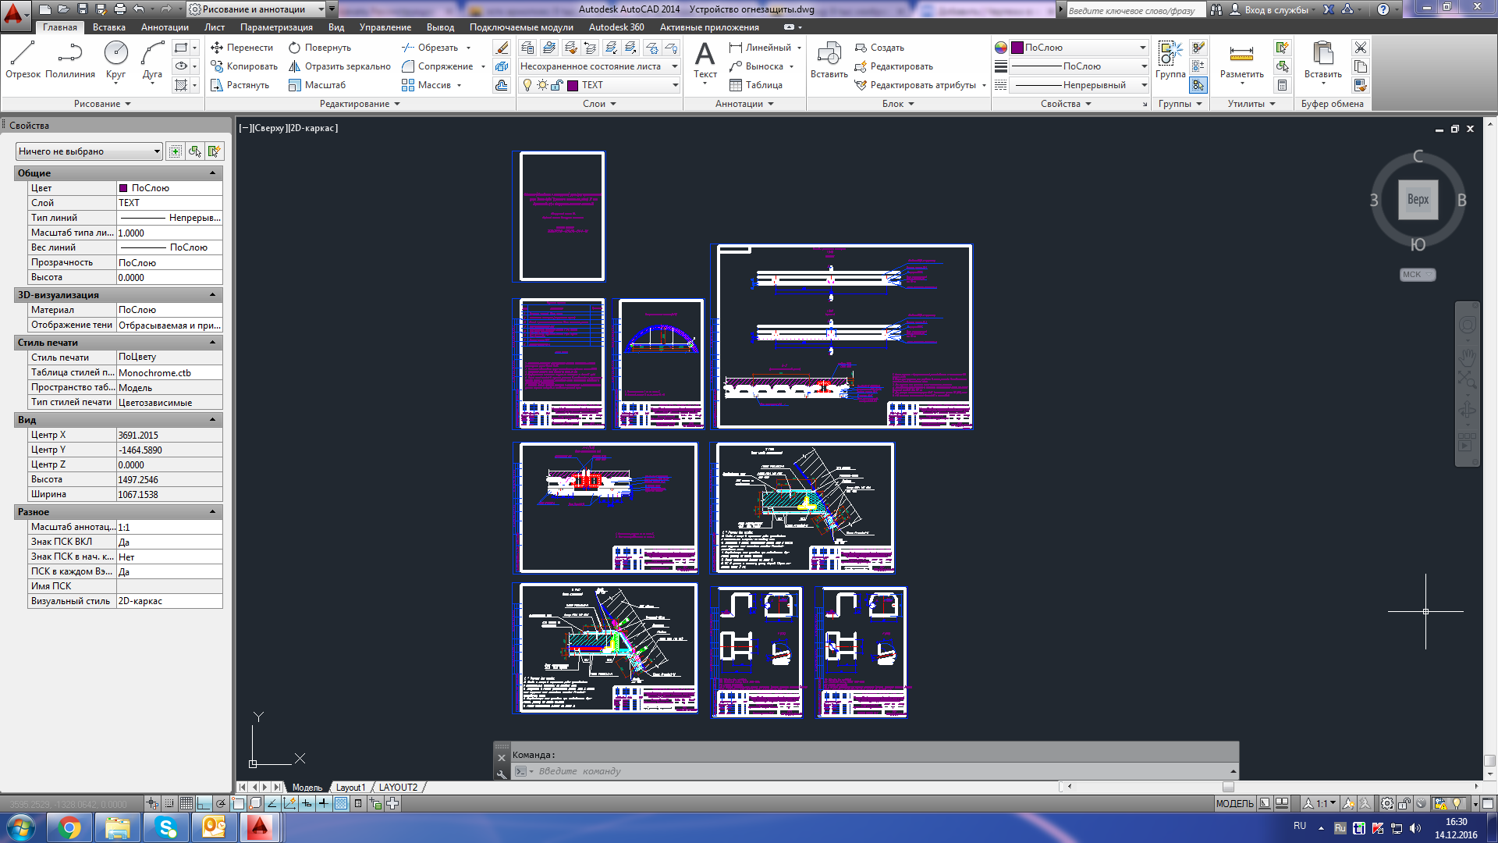Image resolution: width=1498 pixels, height=843 pixels.
Task: Click the AutoCAD application menu button
Action: tap(15, 13)
